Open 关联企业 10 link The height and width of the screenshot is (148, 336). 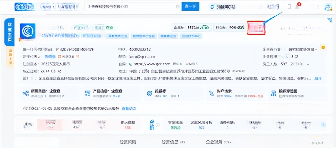coord(69,56)
